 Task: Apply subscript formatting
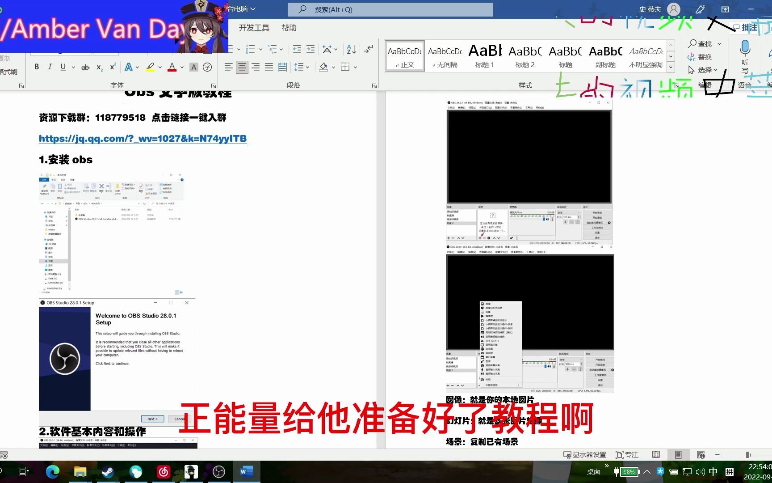click(x=99, y=67)
